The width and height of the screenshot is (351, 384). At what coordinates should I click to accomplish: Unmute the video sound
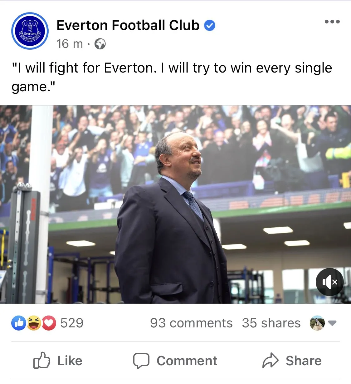[x=329, y=282]
